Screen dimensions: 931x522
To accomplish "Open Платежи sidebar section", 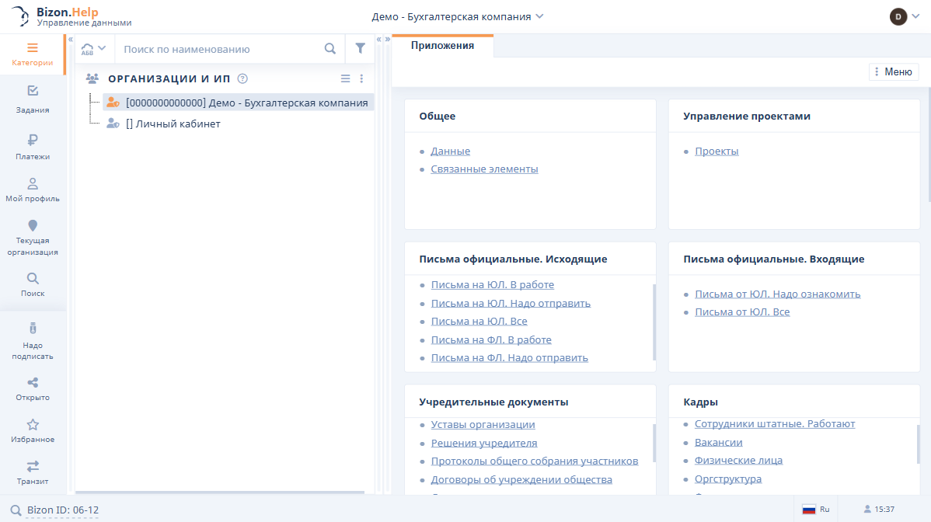I will click(33, 147).
